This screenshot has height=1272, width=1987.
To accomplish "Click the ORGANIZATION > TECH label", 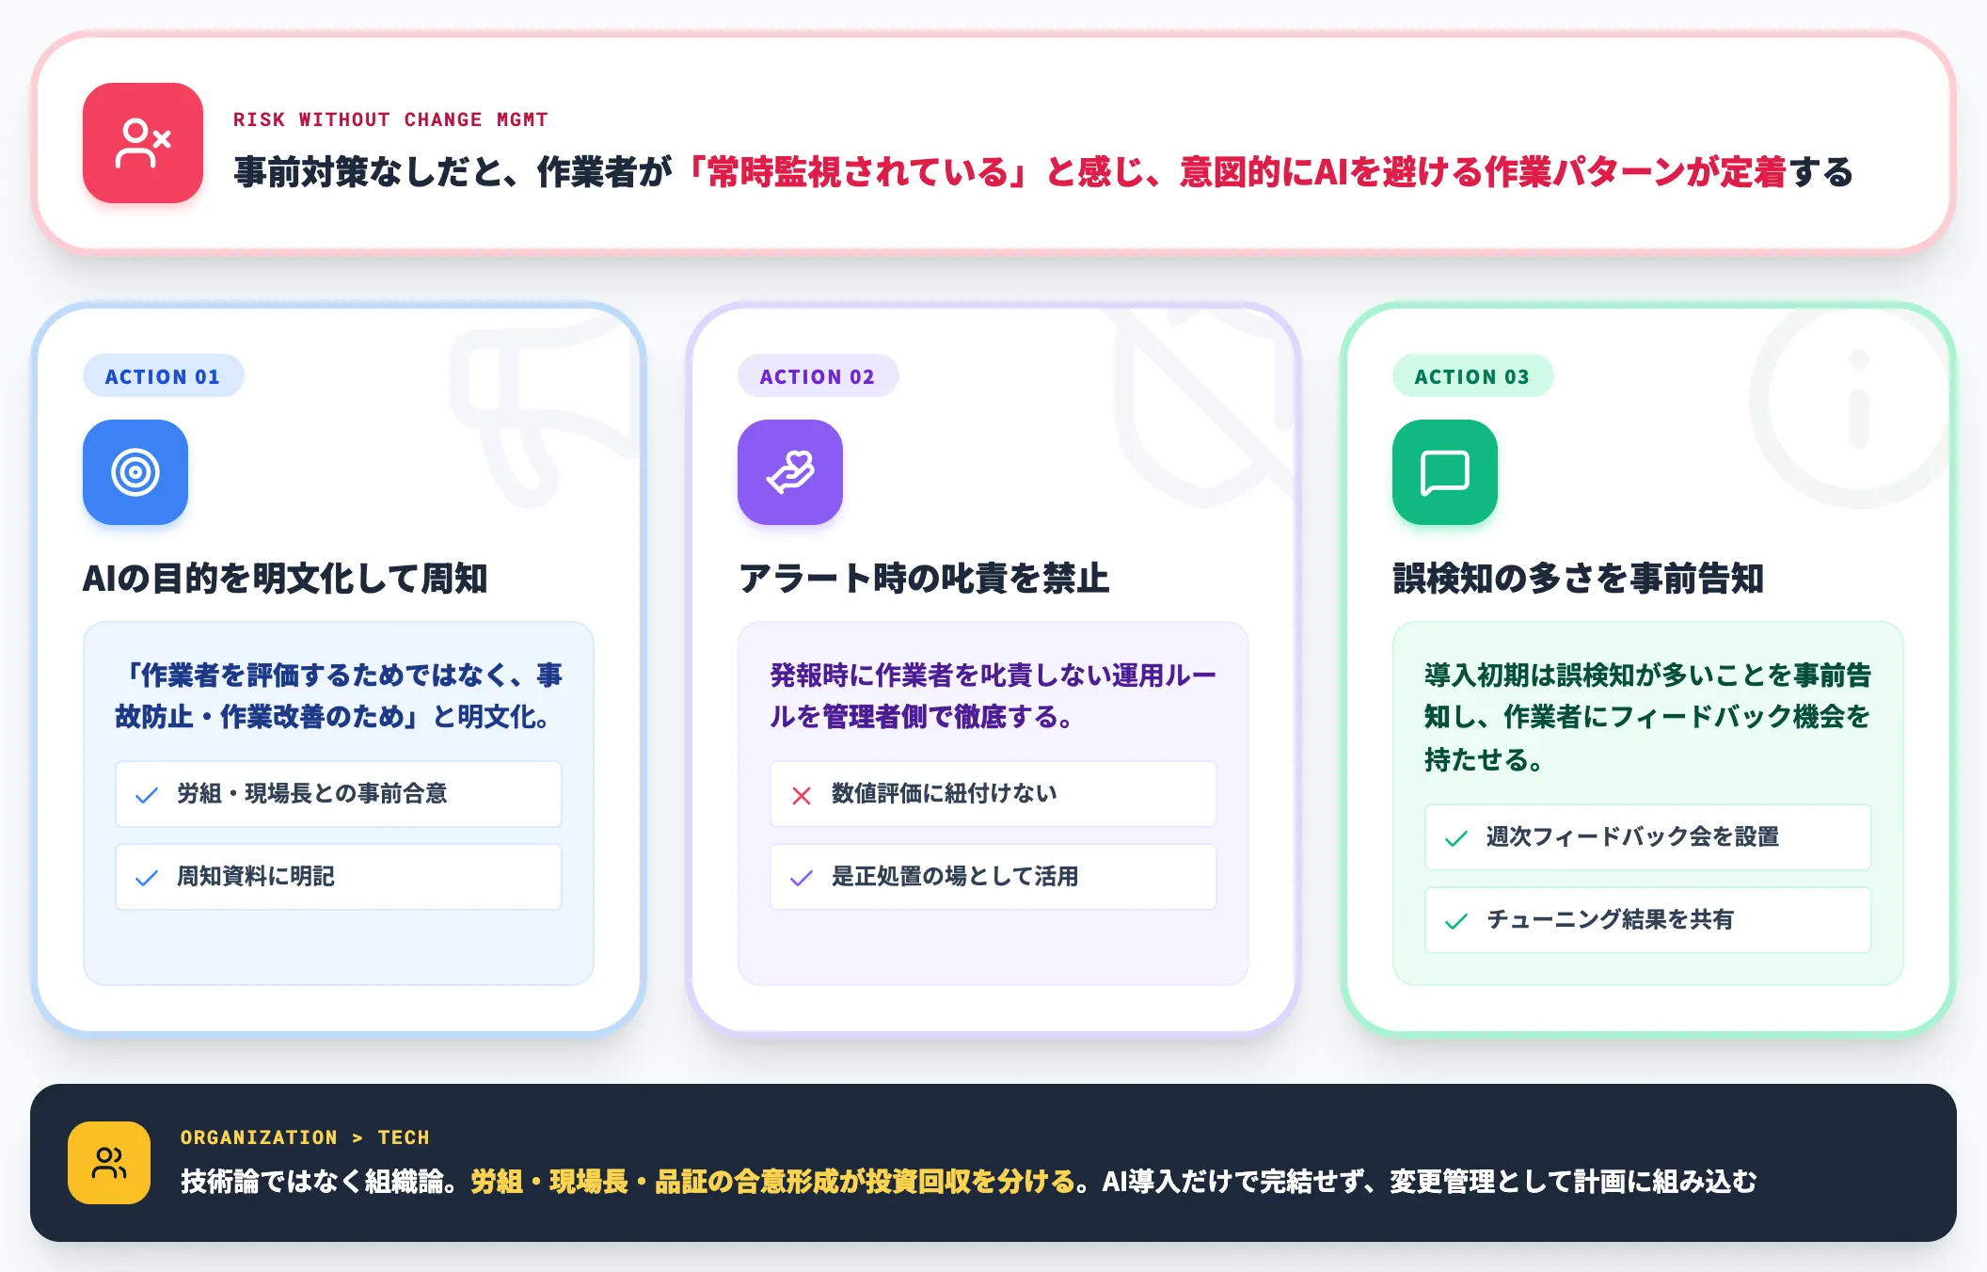I will (x=305, y=1137).
